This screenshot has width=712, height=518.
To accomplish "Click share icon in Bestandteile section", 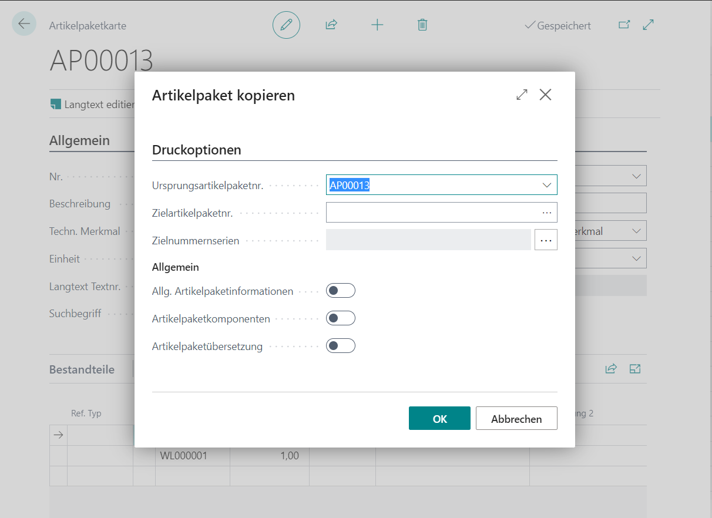I will (611, 369).
